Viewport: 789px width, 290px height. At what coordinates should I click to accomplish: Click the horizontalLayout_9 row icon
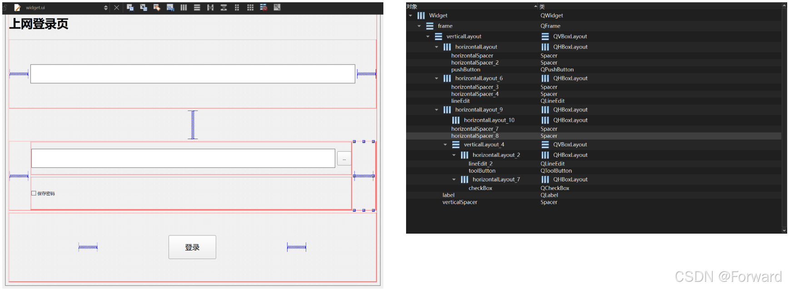click(447, 110)
